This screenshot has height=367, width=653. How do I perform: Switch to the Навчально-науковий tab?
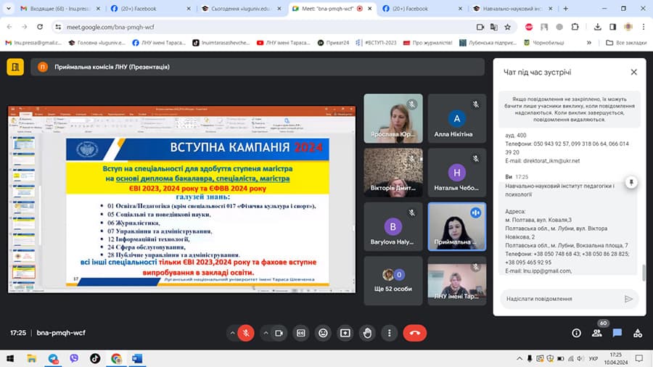513,8
